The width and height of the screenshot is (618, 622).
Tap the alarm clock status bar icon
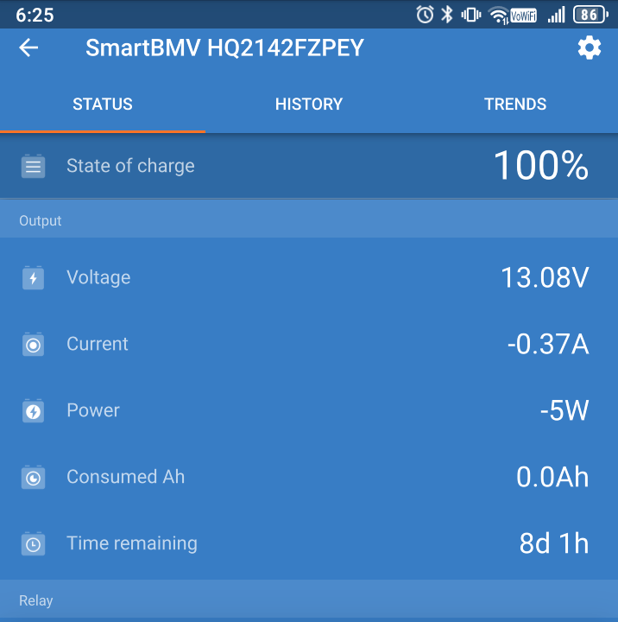coord(425,15)
